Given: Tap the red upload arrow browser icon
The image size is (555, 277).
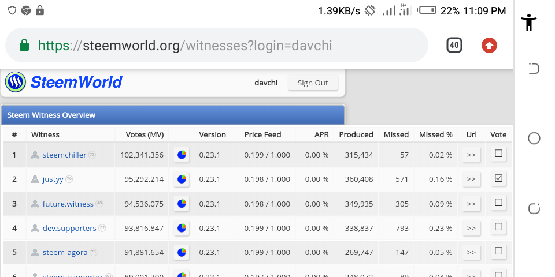Looking at the screenshot, I should [x=489, y=45].
